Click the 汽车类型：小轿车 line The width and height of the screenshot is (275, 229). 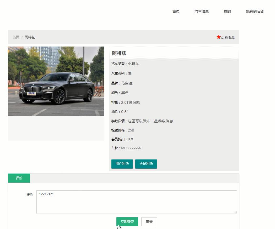pyautogui.click(x=125, y=64)
